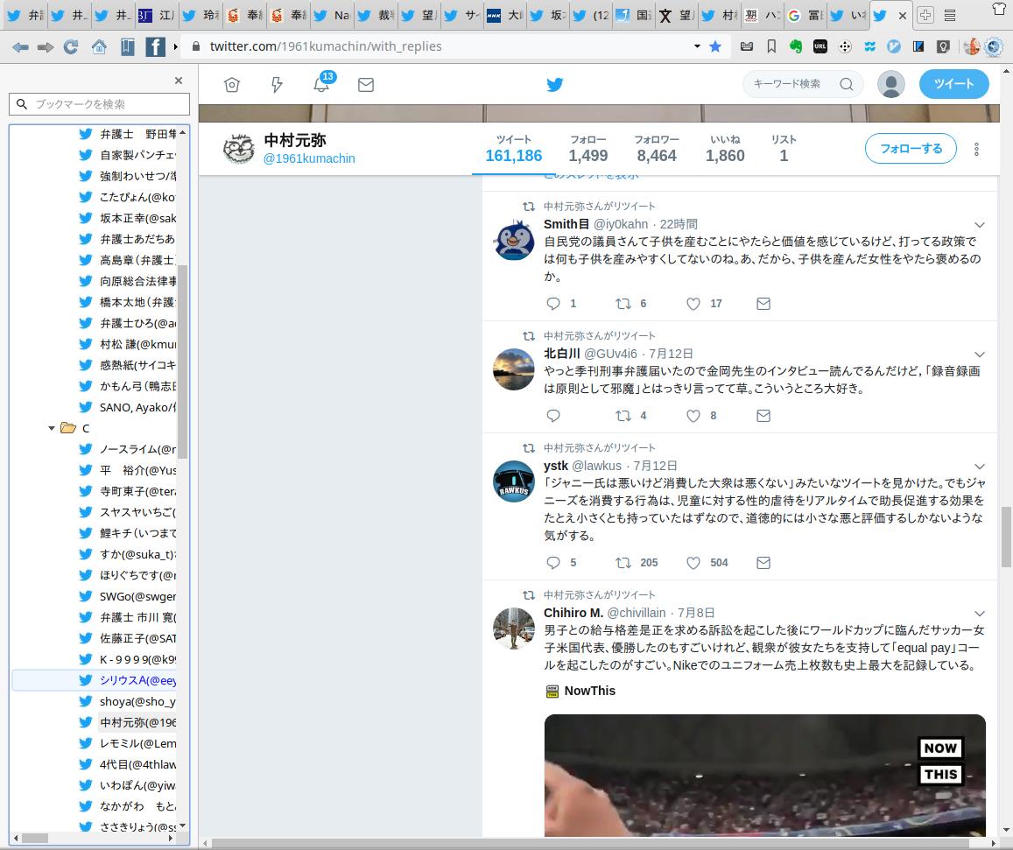Open the いいね count tab
Screen dimensions: 1013x850
click(725, 149)
